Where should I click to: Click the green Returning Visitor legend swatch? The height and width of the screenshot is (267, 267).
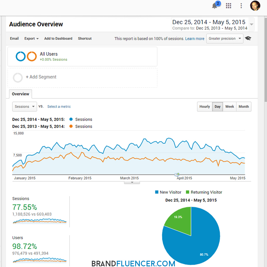pos(188,192)
